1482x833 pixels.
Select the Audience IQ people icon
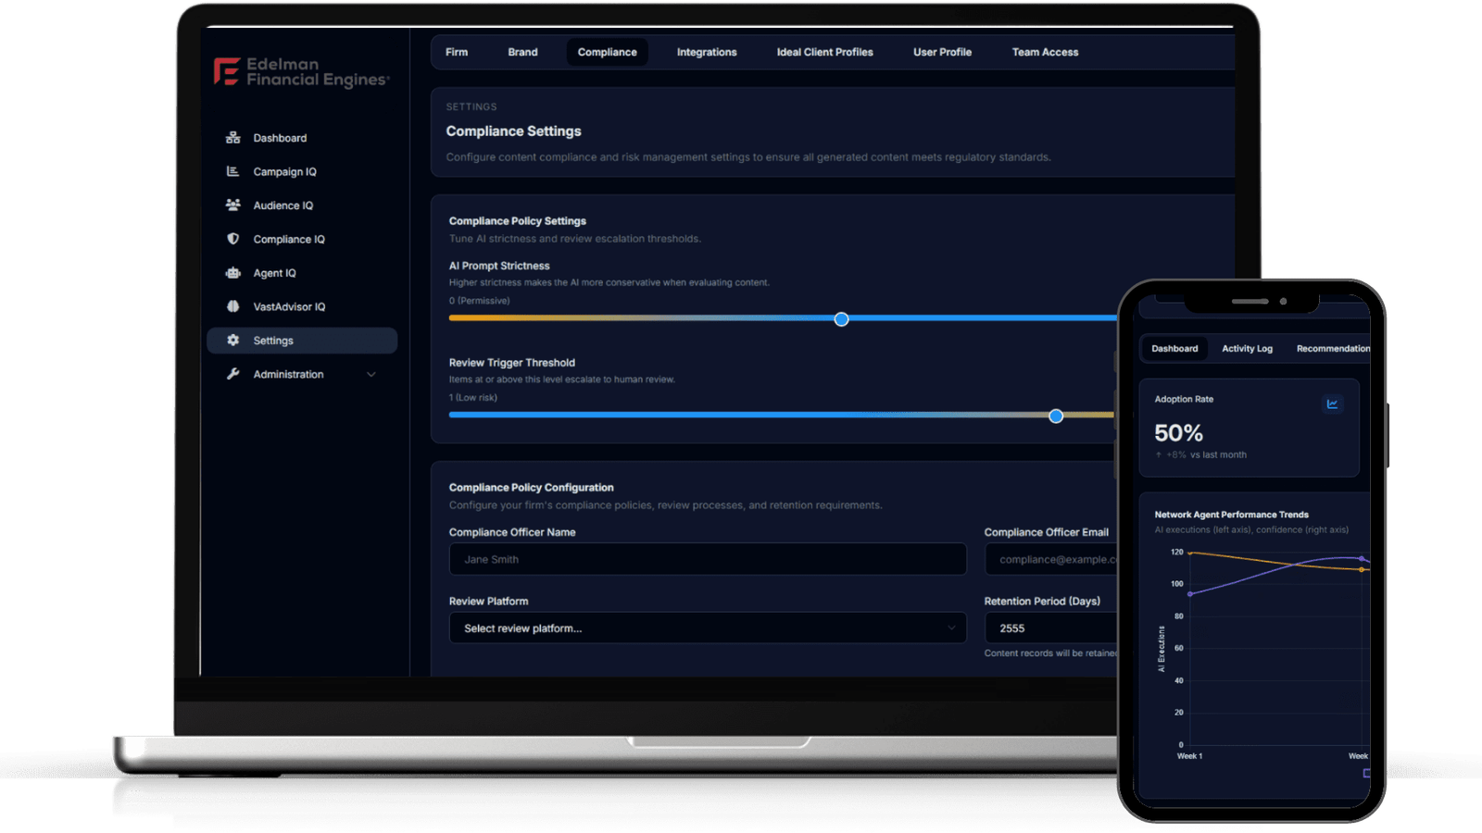(232, 205)
